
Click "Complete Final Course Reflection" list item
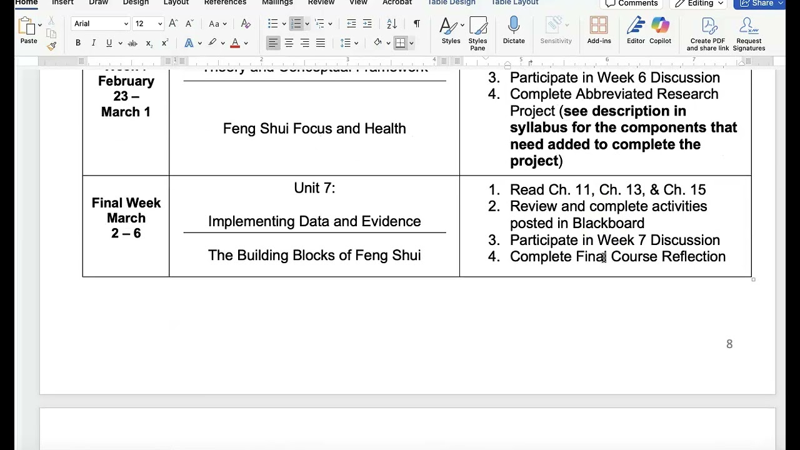(x=617, y=256)
